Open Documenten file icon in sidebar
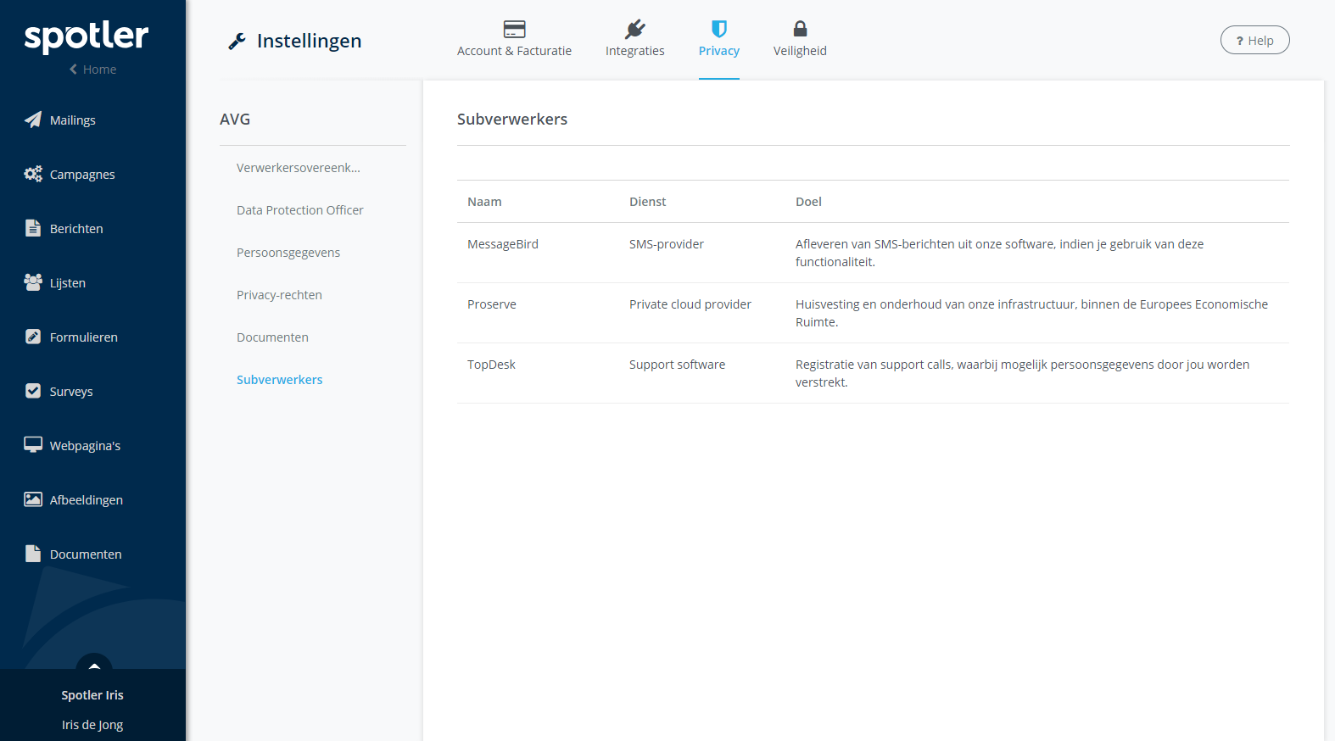 coord(33,554)
